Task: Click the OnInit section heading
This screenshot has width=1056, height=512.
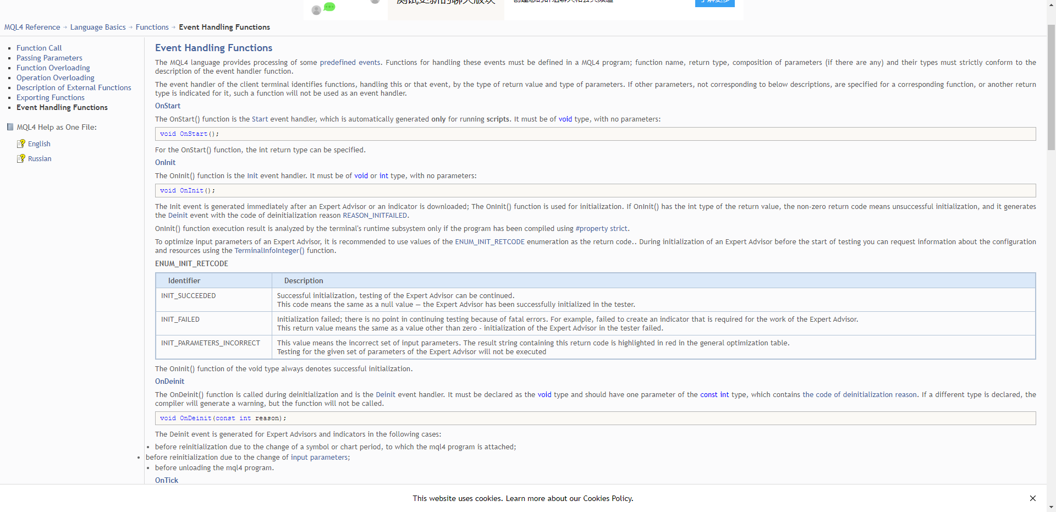Action: pyautogui.click(x=165, y=162)
